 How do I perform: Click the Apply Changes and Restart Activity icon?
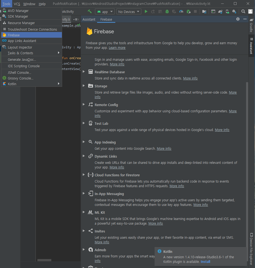click(153, 11)
